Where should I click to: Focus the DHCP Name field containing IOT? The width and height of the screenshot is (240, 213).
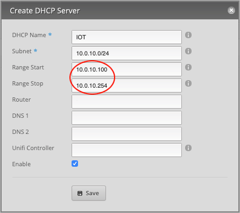click(126, 37)
